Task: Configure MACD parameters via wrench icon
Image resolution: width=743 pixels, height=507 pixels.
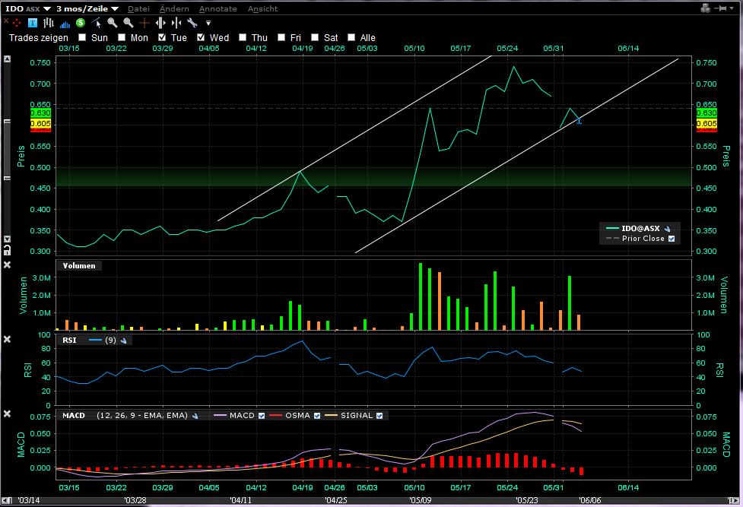Action: pos(195,416)
